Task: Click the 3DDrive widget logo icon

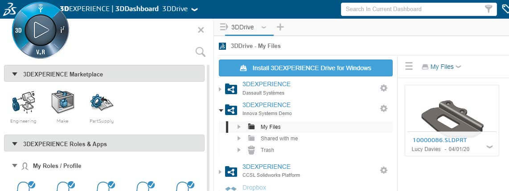Action: [x=222, y=46]
